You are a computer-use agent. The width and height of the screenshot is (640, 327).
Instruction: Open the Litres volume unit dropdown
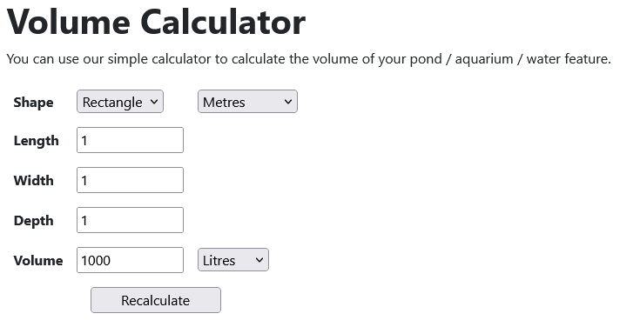tap(233, 260)
